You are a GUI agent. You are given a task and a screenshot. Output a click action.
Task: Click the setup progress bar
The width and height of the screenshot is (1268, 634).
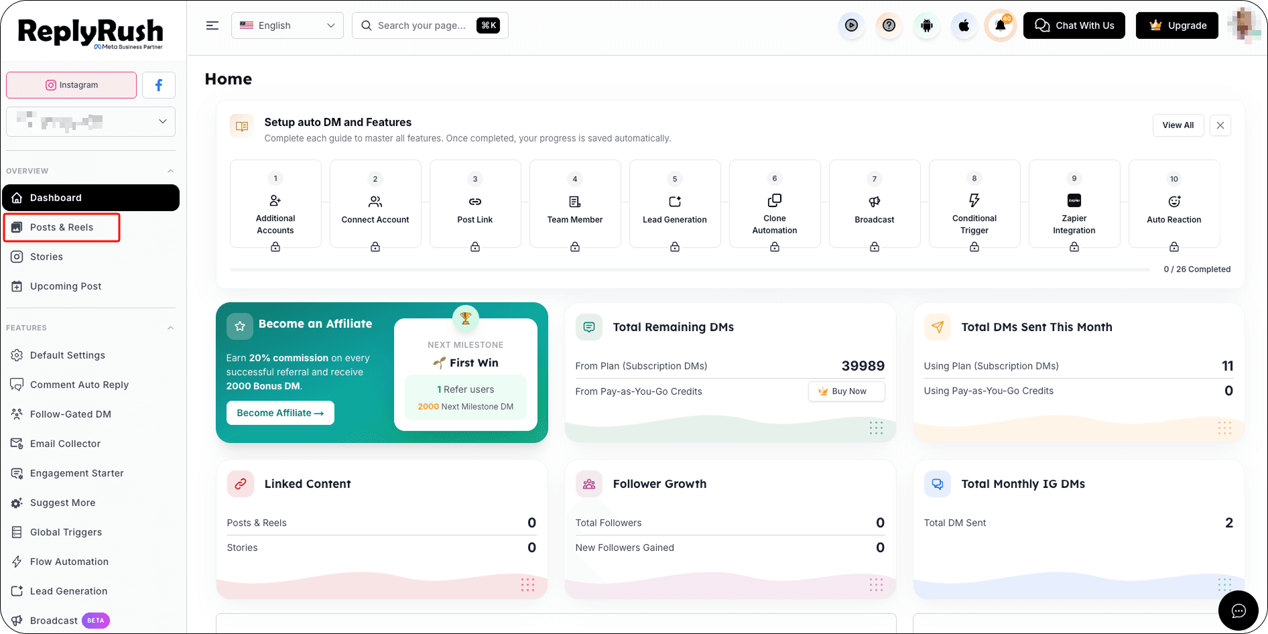[x=690, y=269]
